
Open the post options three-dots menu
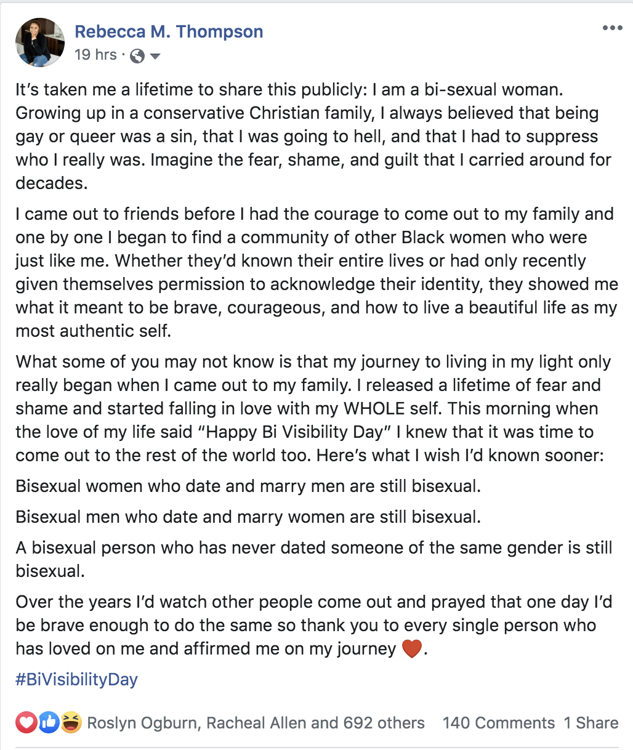pyautogui.click(x=612, y=28)
